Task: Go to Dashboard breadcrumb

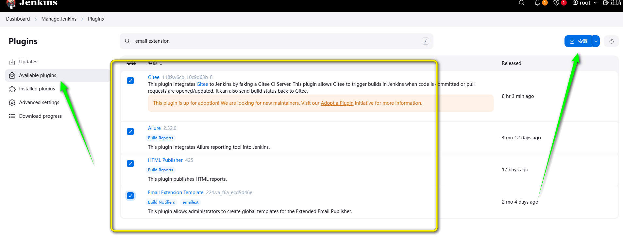Action: [x=18, y=19]
